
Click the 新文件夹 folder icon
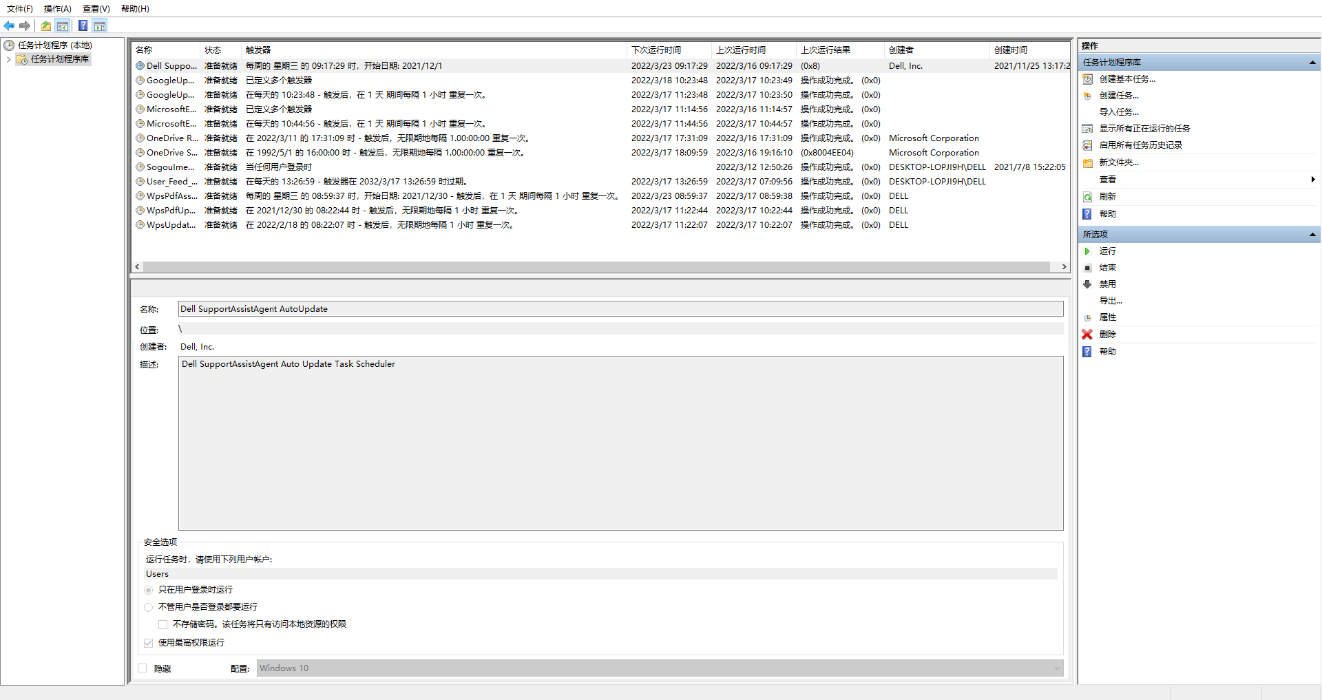click(1088, 162)
